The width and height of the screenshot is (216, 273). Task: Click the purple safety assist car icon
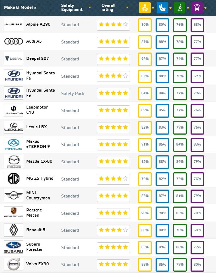pos(197,8)
